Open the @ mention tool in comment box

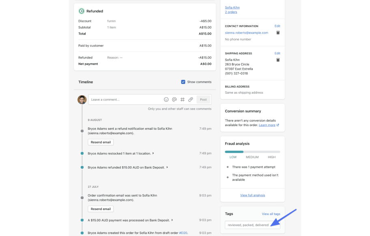174,99
